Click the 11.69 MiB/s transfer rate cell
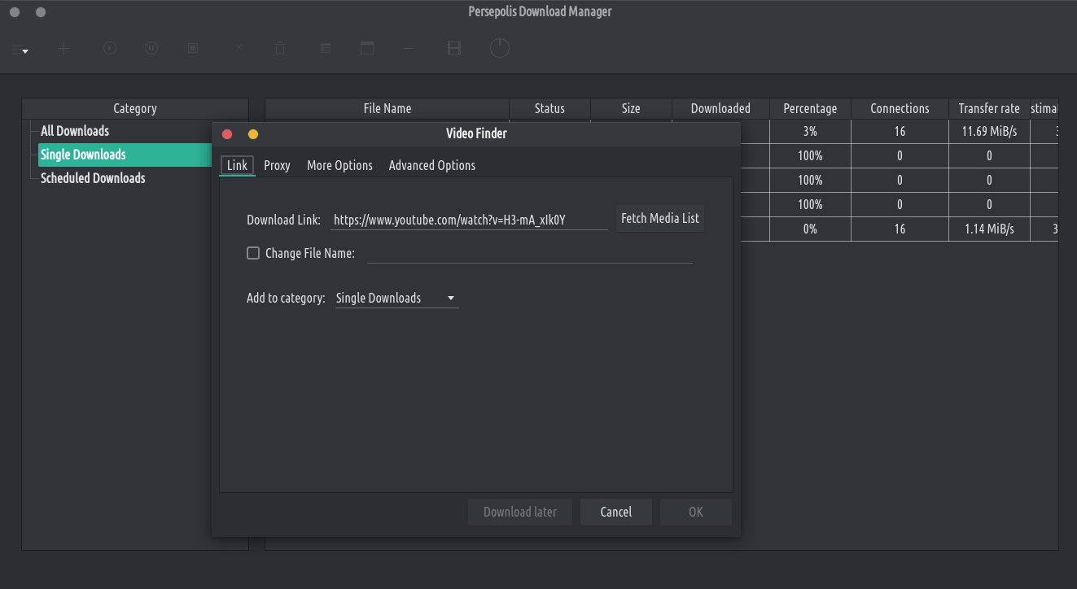This screenshot has height=589, width=1077. [x=989, y=131]
